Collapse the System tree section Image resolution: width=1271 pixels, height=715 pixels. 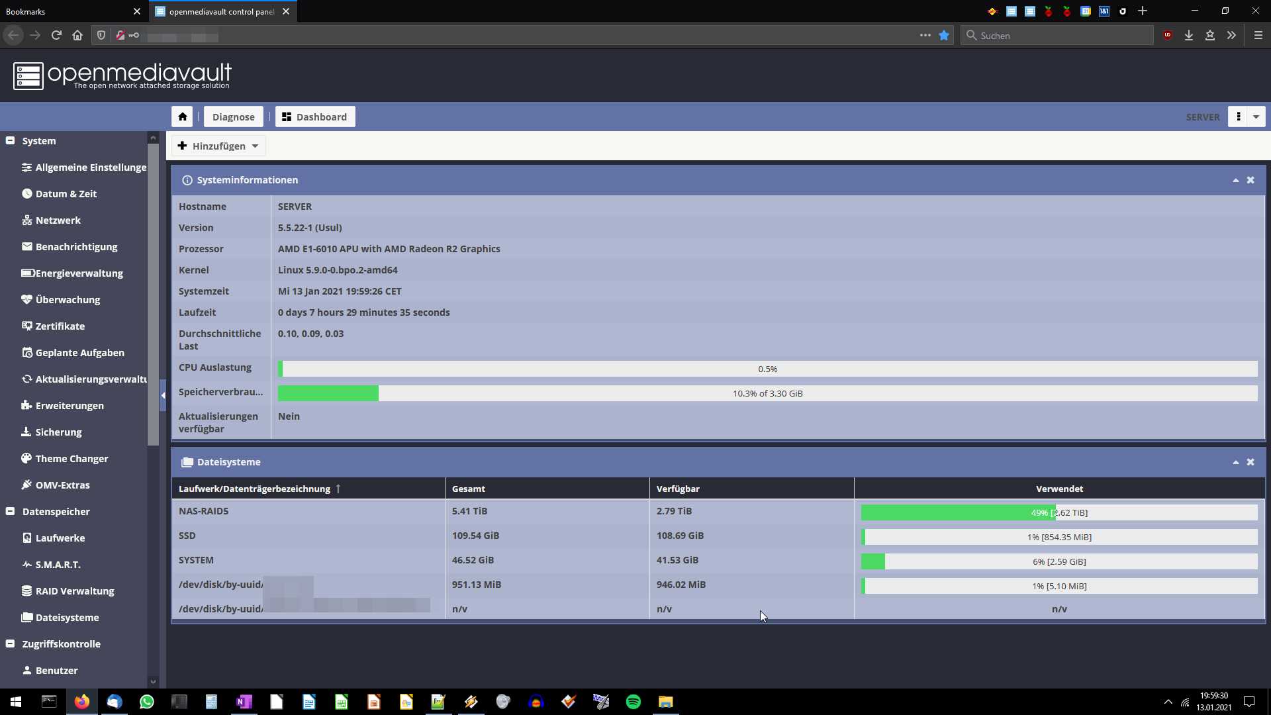tap(11, 140)
